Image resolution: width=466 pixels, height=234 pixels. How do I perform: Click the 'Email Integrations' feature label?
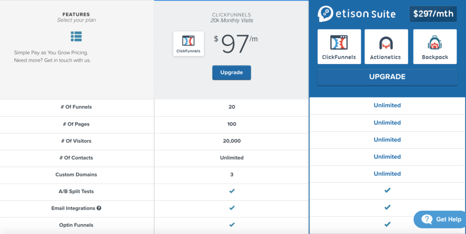tap(73, 208)
